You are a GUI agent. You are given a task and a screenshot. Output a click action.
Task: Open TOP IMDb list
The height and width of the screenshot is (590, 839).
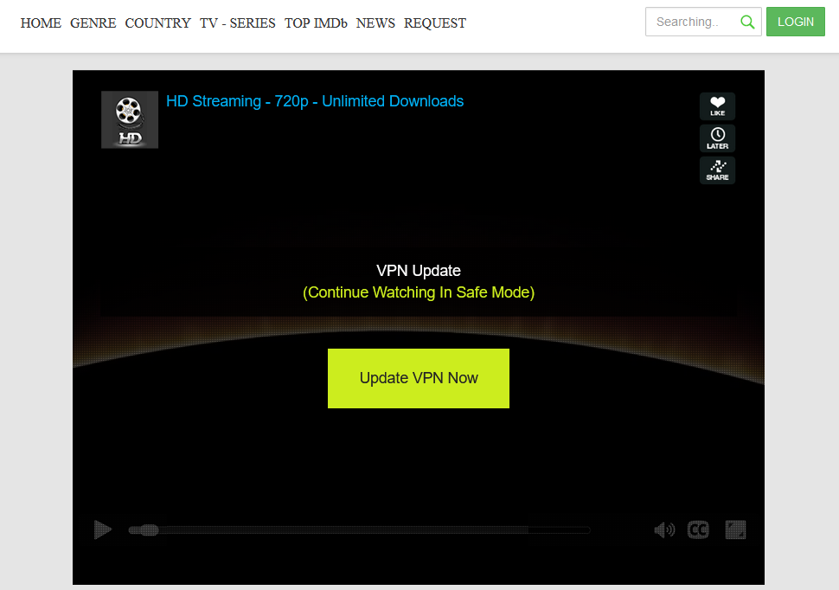tap(316, 23)
